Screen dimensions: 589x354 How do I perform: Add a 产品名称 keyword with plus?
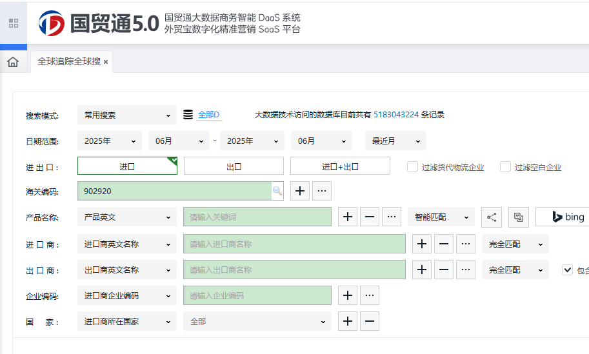(x=348, y=217)
